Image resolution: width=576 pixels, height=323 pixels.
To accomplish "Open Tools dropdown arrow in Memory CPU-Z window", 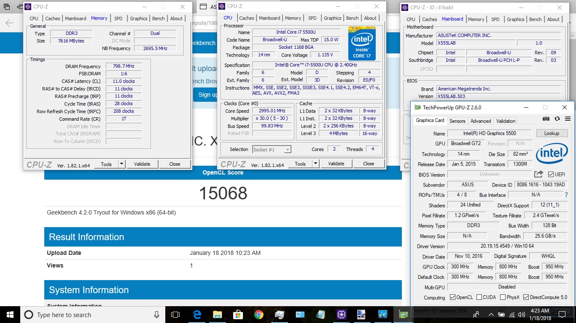I will [x=121, y=164].
